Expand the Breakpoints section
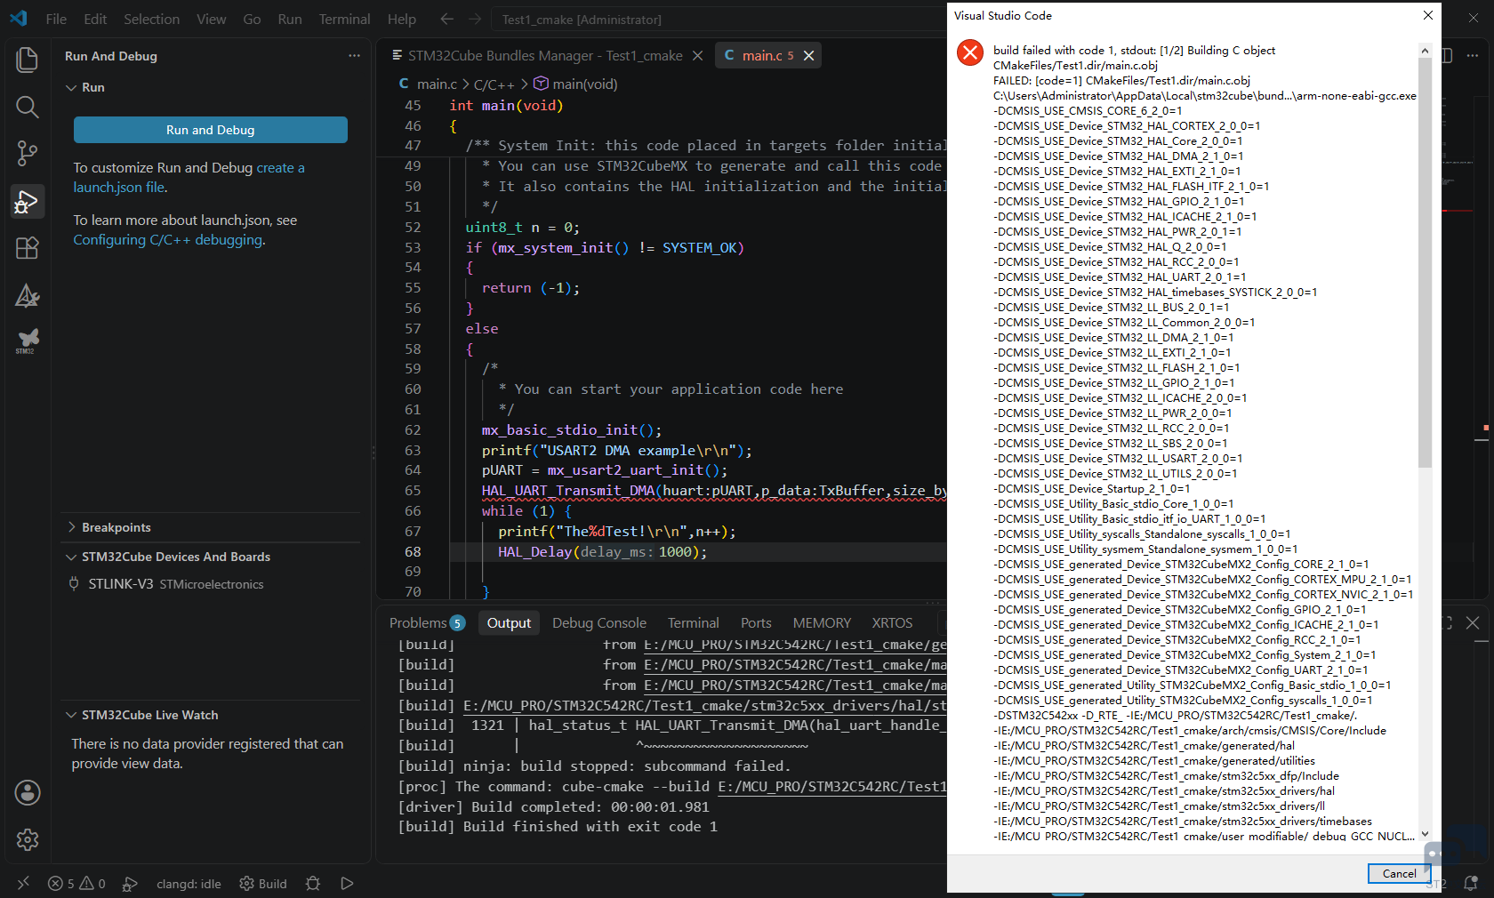The width and height of the screenshot is (1494, 898). (71, 527)
